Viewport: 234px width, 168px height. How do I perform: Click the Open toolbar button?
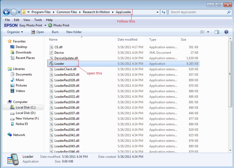pyautogui.click(x=38, y=32)
